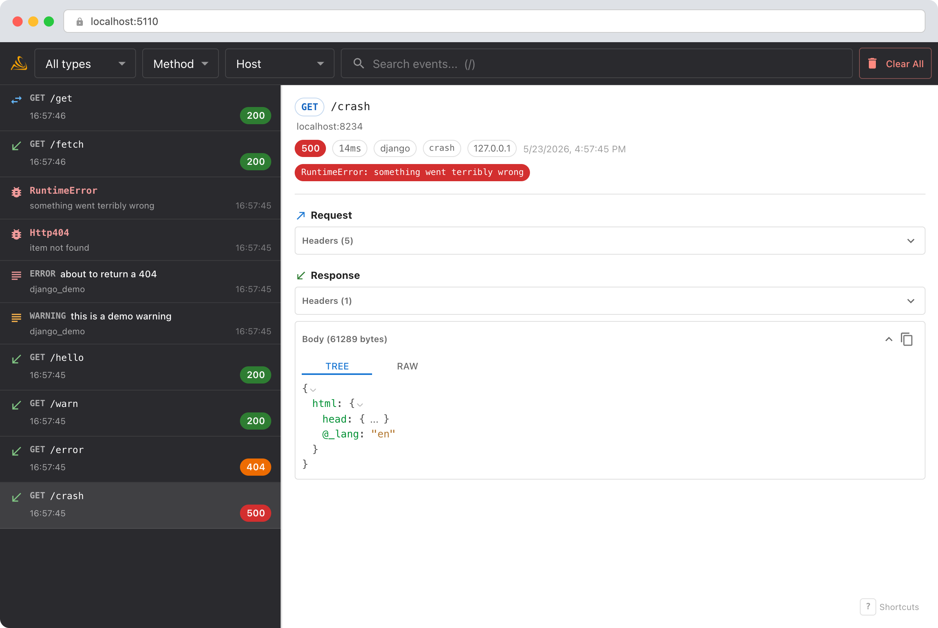The height and width of the screenshot is (628, 938).
Task: Click the incoming arrow icon beside /fetch
Action: tap(16, 146)
